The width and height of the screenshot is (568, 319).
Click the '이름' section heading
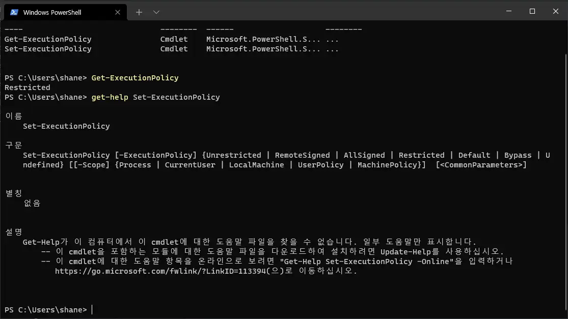(14, 116)
